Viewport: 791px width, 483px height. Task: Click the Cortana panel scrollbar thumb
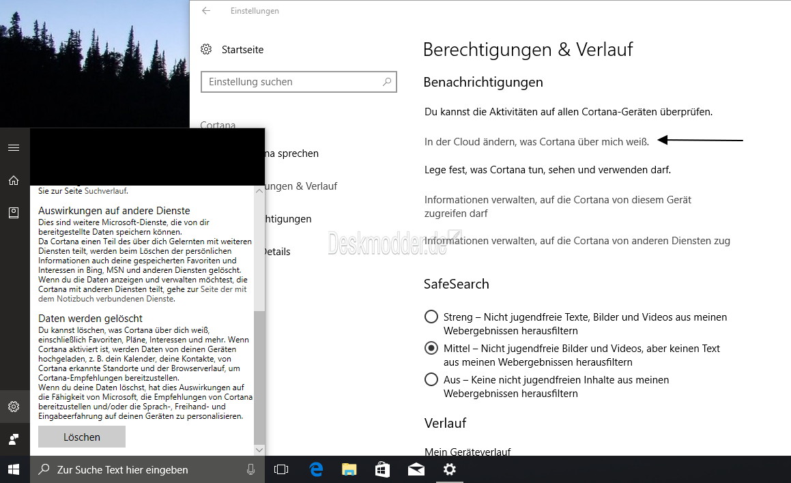(x=259, y=377)
